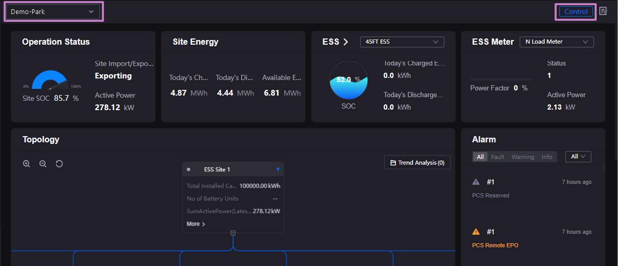Show the All alarms tab
The height and width of the screenshot is (266, 618).
[x=480, y=157]
